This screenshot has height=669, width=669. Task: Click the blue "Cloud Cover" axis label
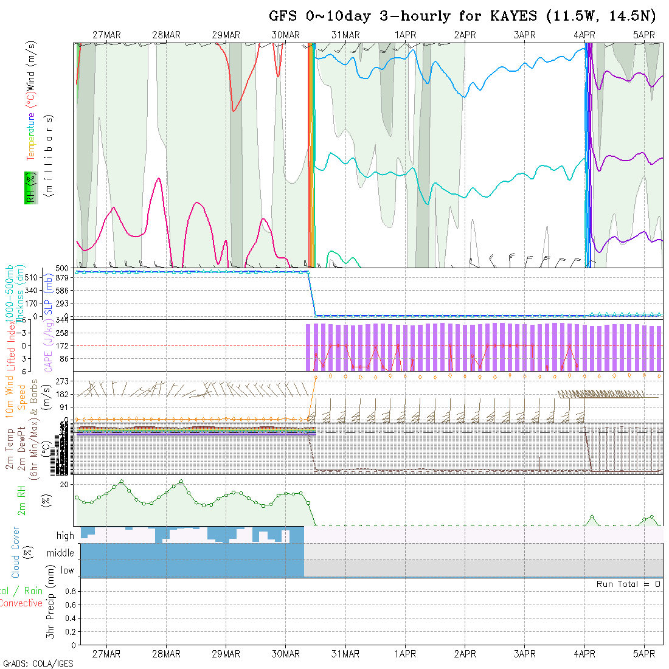coord(16,552)
